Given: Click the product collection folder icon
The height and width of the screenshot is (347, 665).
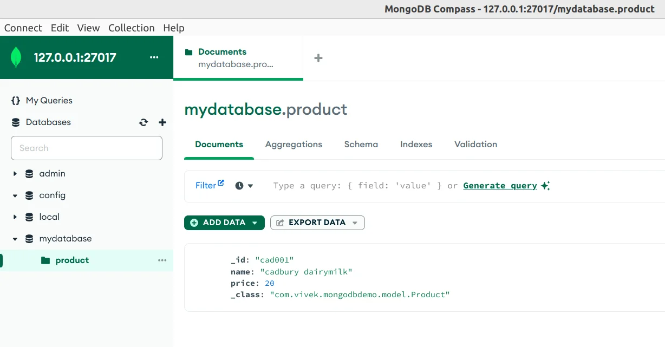Looking at the screenshot, I should tap(45, 260).
